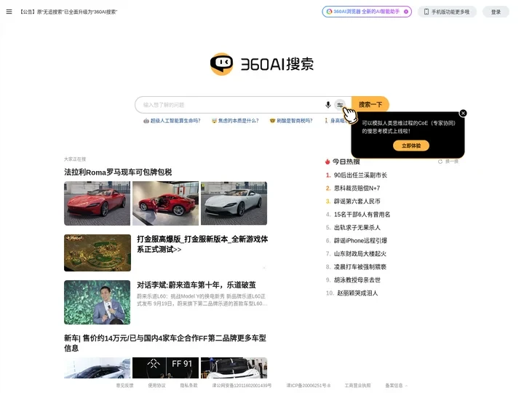
Task: Click the 360AI搜索 logo
Action: tap(262, 64)
